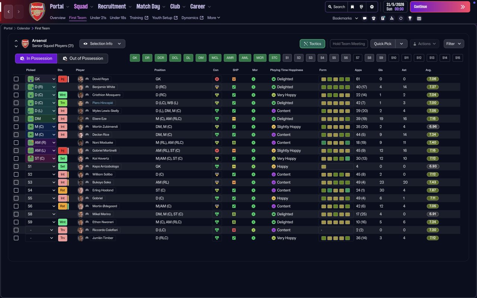Check the box next to Declan Rice
The image size is (477, 298).
click(16, 134)
